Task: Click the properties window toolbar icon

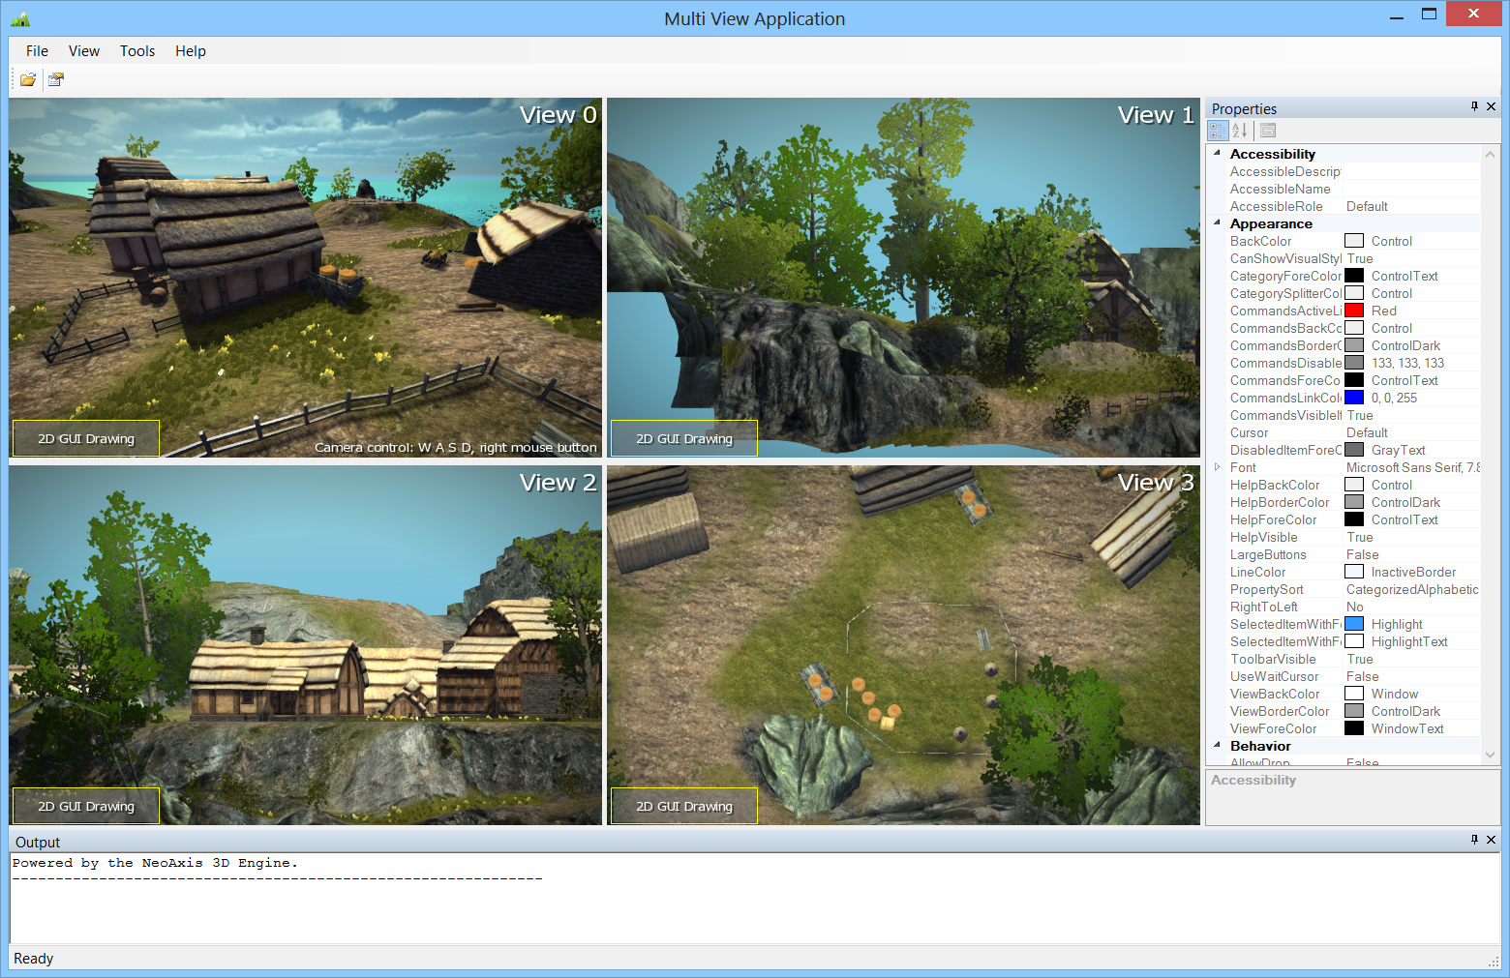Action: point(56,79)
